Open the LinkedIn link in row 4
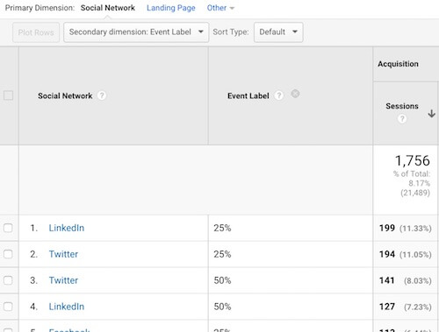439x332 pixels. point(67,307)
